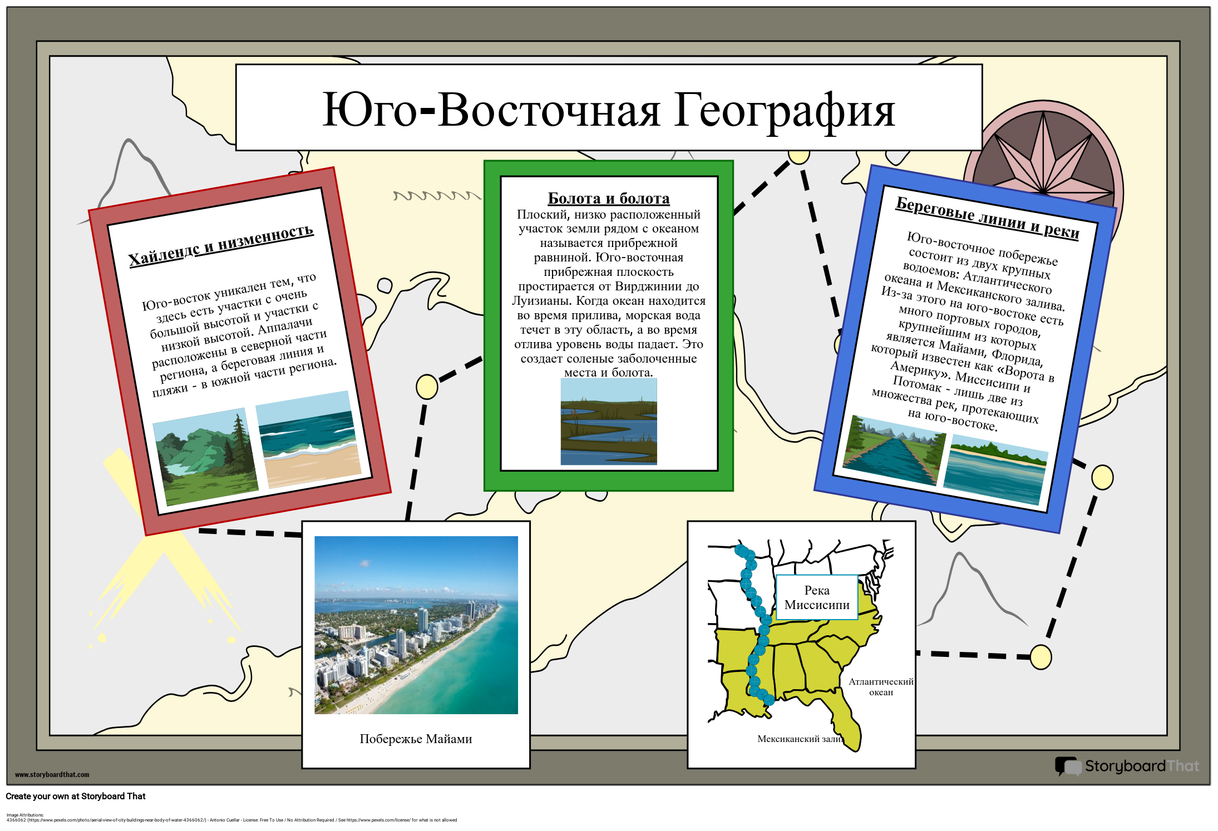Click the Атлантический океан map label
Image resolution: width=1218 pixels, height=831 pixels.
(881, 687)
